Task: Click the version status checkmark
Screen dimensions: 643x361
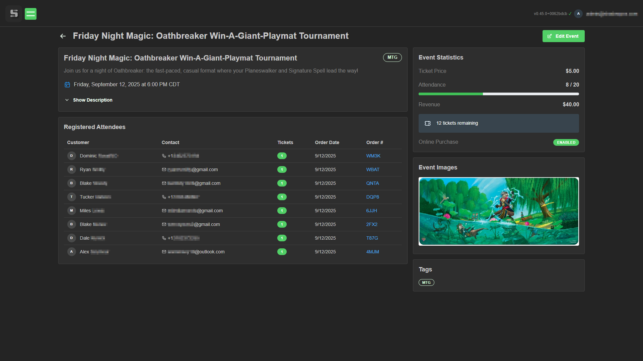Action: click(570, 14)
